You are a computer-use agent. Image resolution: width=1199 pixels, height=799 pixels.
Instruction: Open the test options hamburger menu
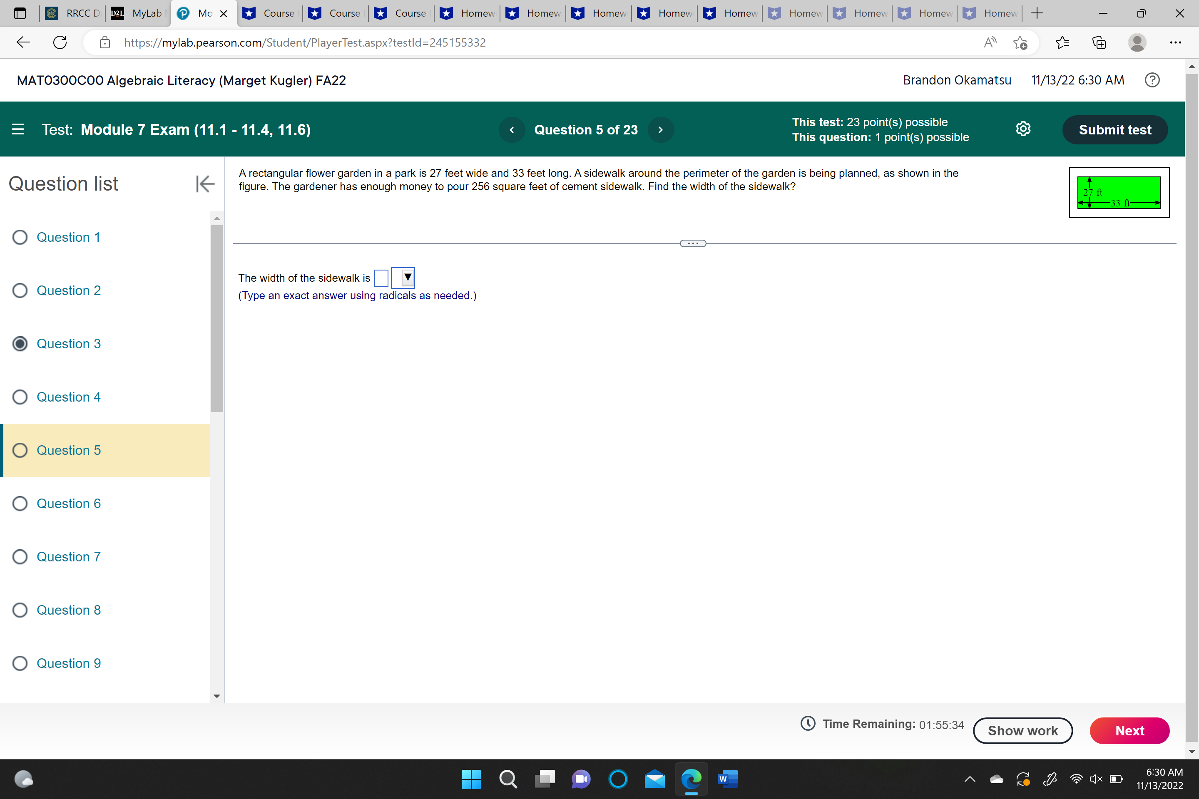click(18, 129)
